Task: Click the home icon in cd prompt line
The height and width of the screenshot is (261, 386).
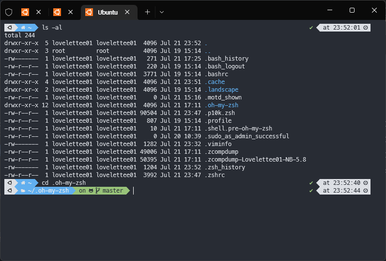Action: coord(23,183)
